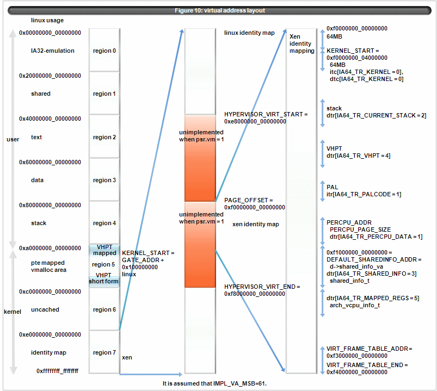Select the "PERCPU_PAGE_SIZE" label
Screen dimensions: 437x391
click(360, 229)
